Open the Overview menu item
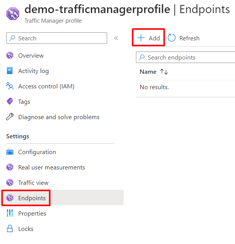Image resolution: width=235 pixels, height=244 pixels. pos(31,56)
